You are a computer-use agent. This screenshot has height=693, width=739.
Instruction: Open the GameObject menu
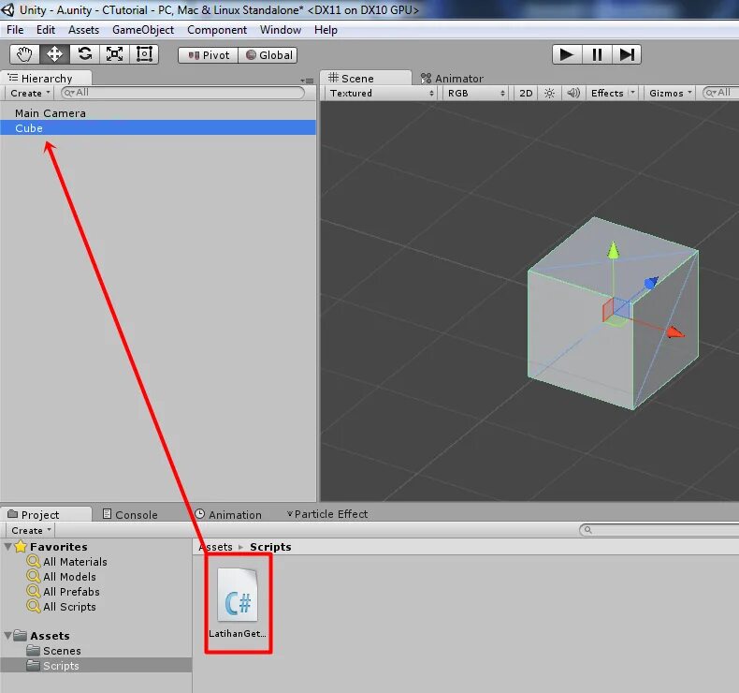[x=143, y=30]
